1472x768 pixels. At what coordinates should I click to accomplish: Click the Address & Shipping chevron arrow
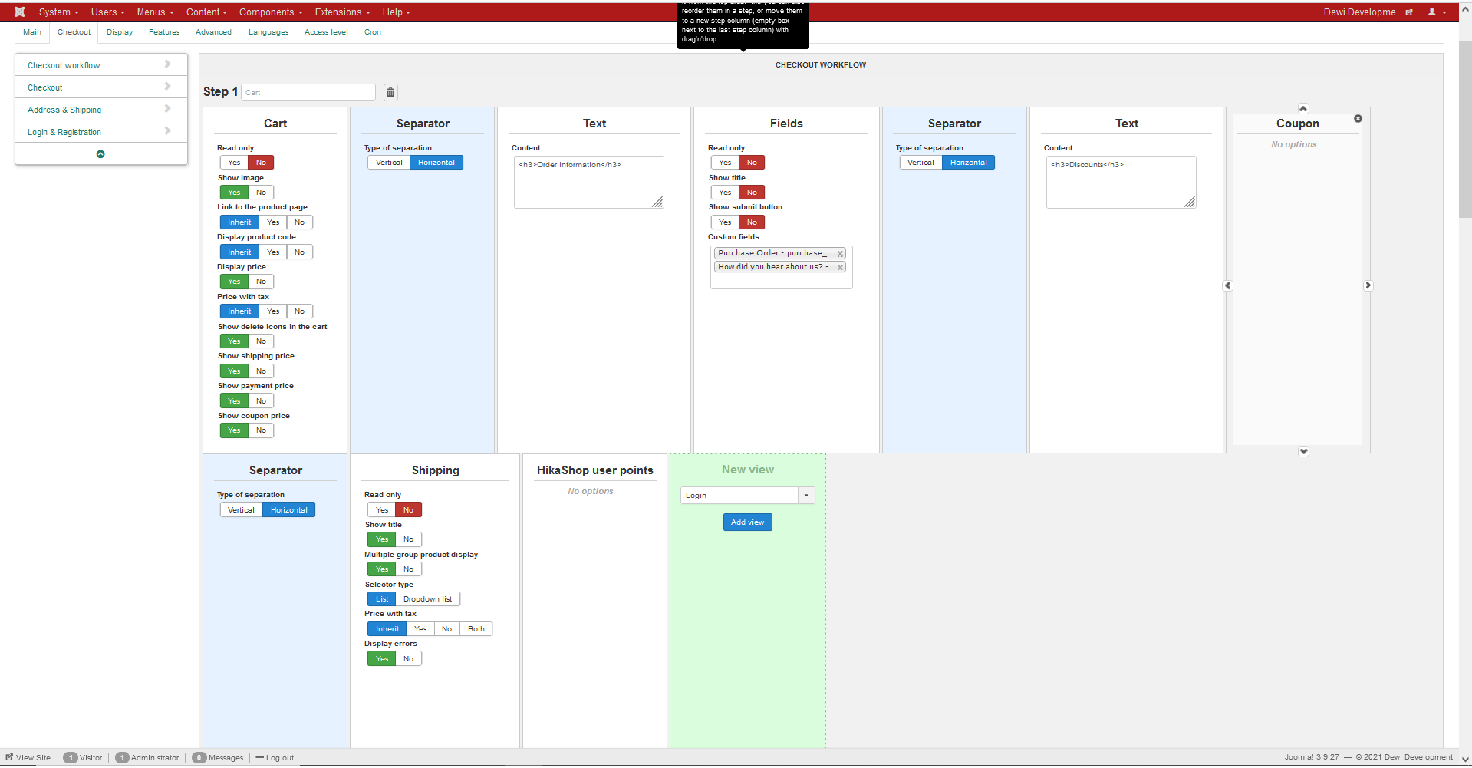pyautogui.click(x=167, y=109)
